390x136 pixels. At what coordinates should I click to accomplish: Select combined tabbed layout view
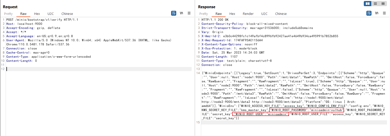(383, 4)
